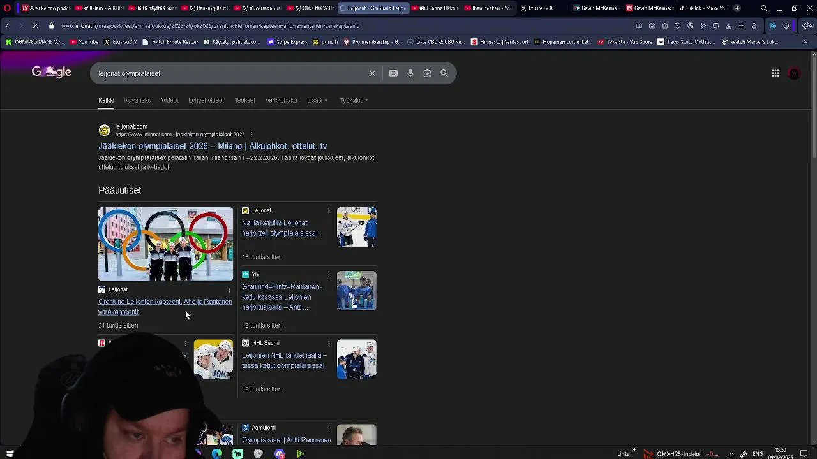Open the Twitch Emote Resizer bookmark

point(170,42)
